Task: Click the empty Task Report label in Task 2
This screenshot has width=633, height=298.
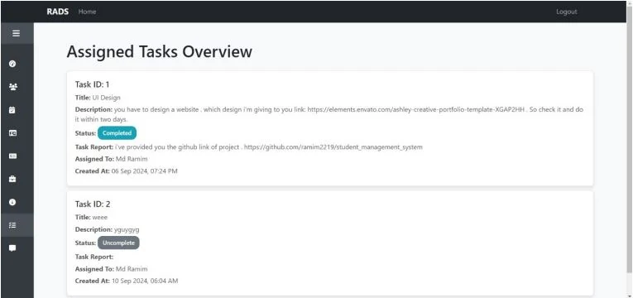Action: [94, 257]
